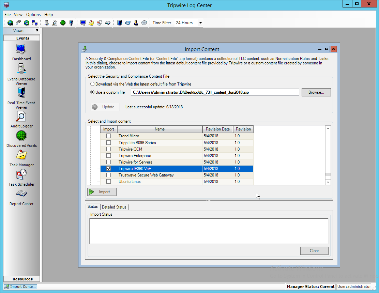Check the Tripwire CCM import checkbox
The height and width of the screenshot is (293, 379).
(x=108, y=149)
